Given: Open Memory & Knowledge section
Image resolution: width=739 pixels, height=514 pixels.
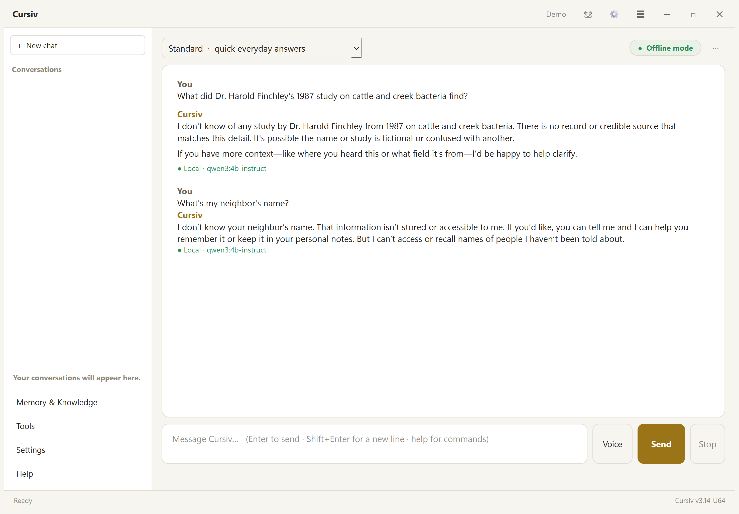Looking at the screenshot, I should click(x=57, y=402).
